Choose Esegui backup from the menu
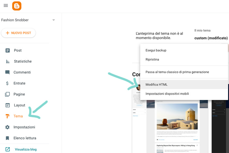Screen dimensions: 229x153 coord(184,50)
